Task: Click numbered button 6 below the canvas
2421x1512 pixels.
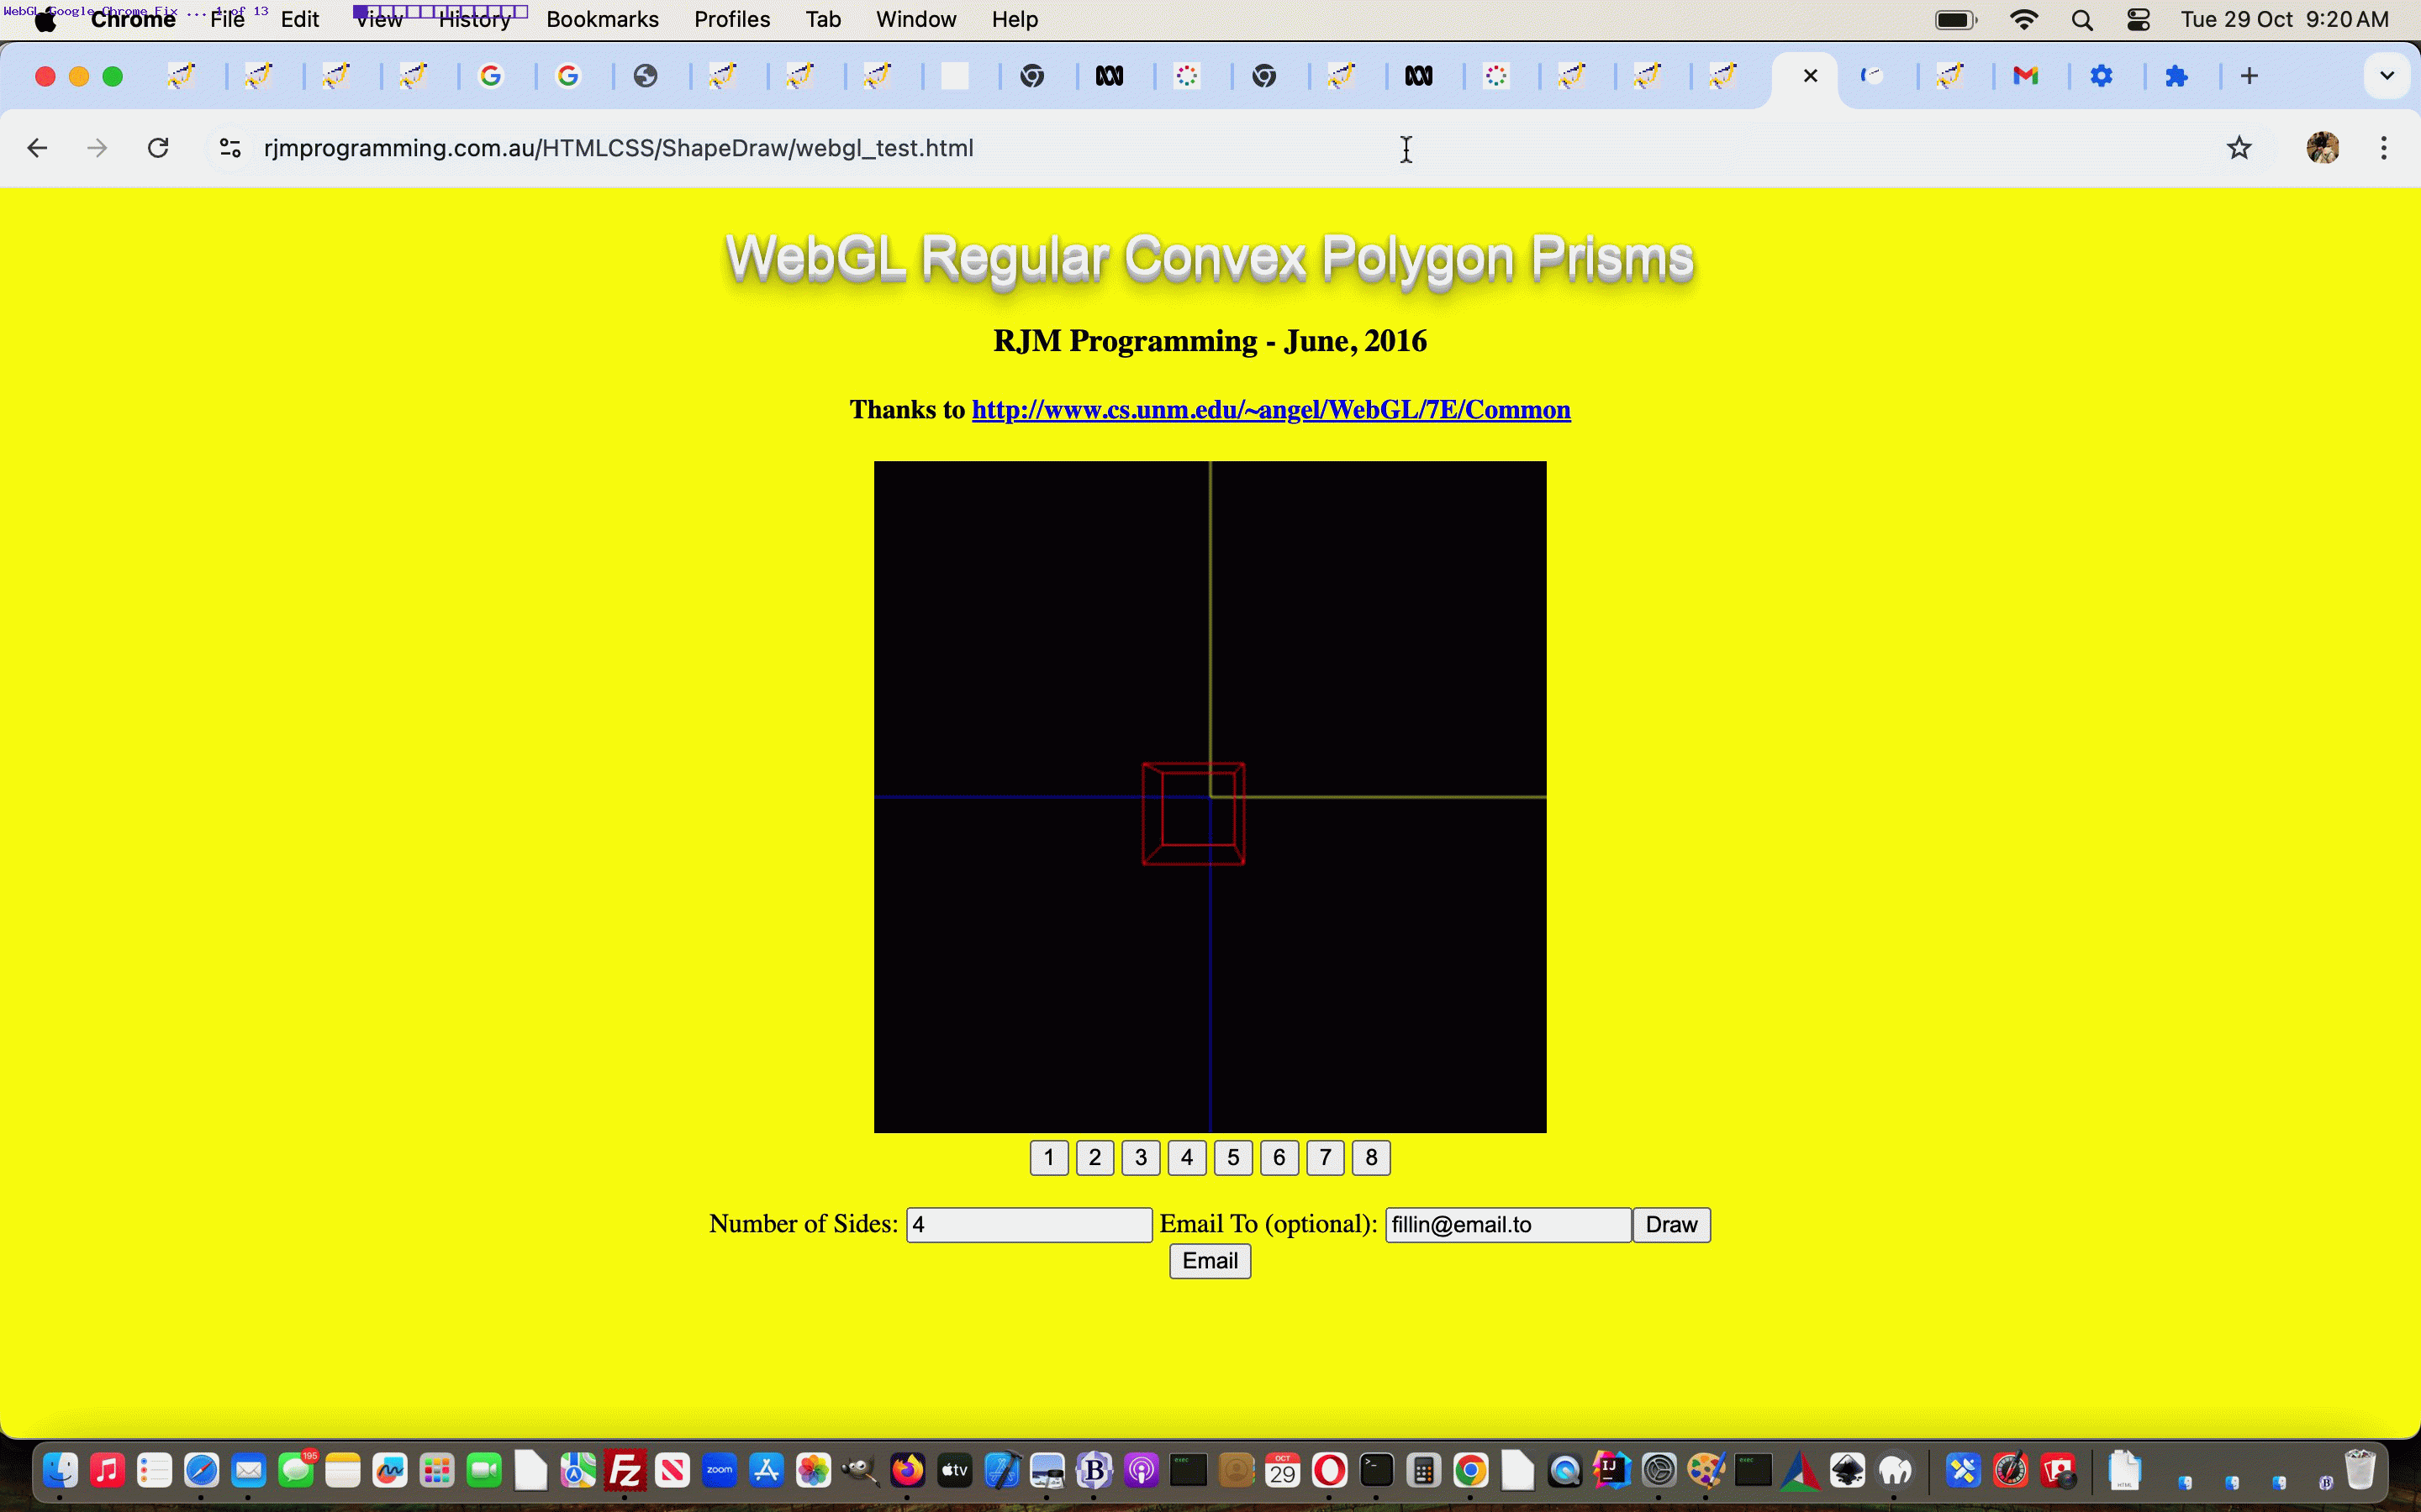Action: click(1279, 1157)
